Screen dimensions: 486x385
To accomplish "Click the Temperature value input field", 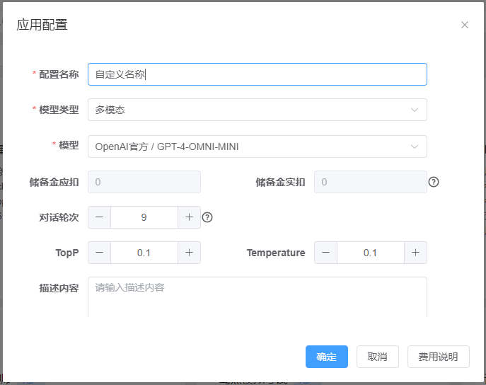I will pos(370,253).
